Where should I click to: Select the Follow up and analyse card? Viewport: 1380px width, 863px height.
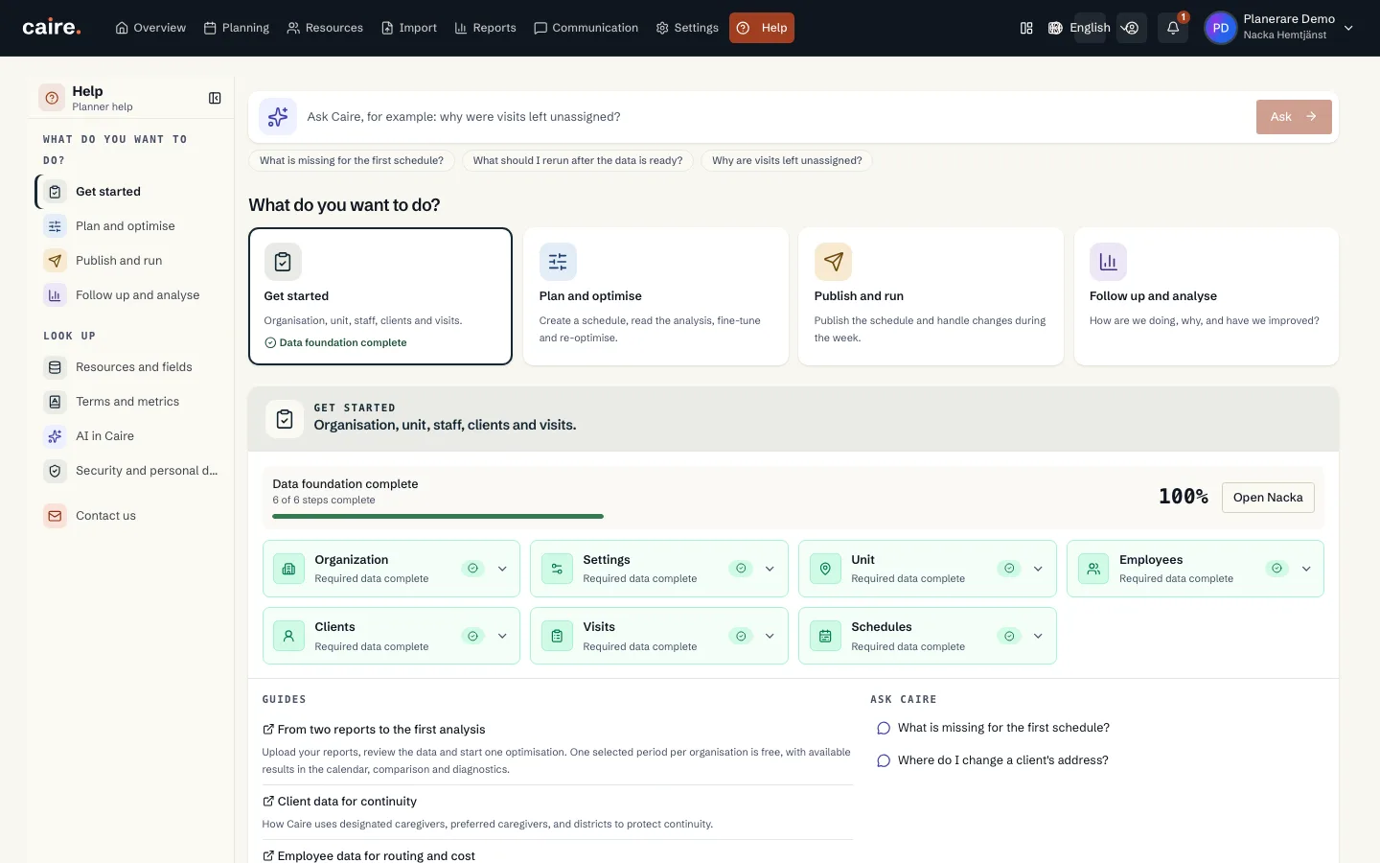click(1207, 296)
